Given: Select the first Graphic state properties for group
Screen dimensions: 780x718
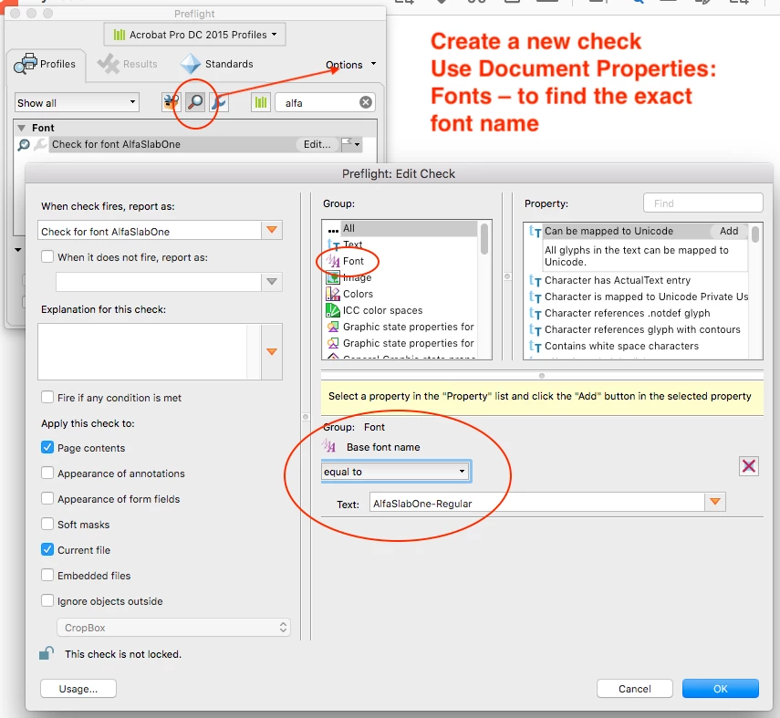Looking at the screenshot, I should coord(400,327).
